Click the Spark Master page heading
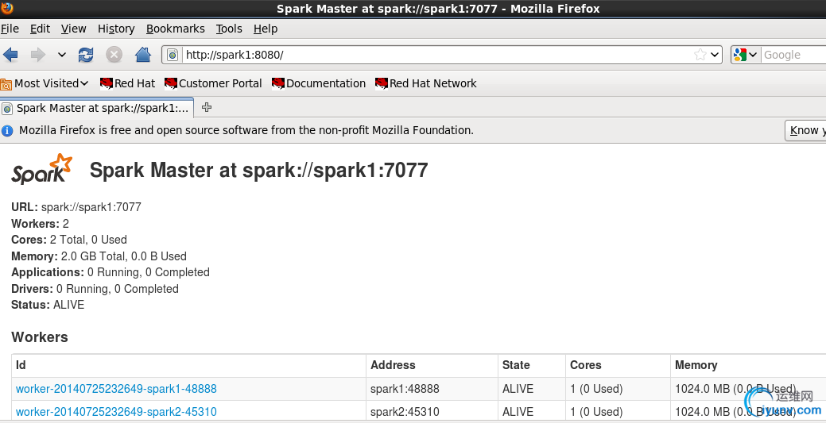Image resolution: width=826 pixels, height=423 pixels. tap(258, 171)
